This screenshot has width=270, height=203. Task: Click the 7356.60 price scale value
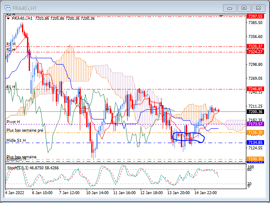pos(255,36)
